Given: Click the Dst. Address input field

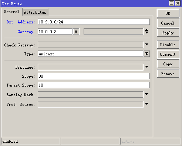Looking at the screenshot, I should [x=94, y=22].
